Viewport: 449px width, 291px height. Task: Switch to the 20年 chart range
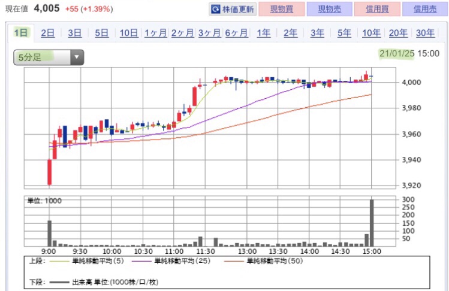point(398,33)
